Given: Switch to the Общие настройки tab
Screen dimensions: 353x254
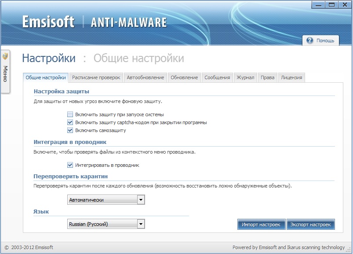Looking at the screenshot, I should (46, 77).
